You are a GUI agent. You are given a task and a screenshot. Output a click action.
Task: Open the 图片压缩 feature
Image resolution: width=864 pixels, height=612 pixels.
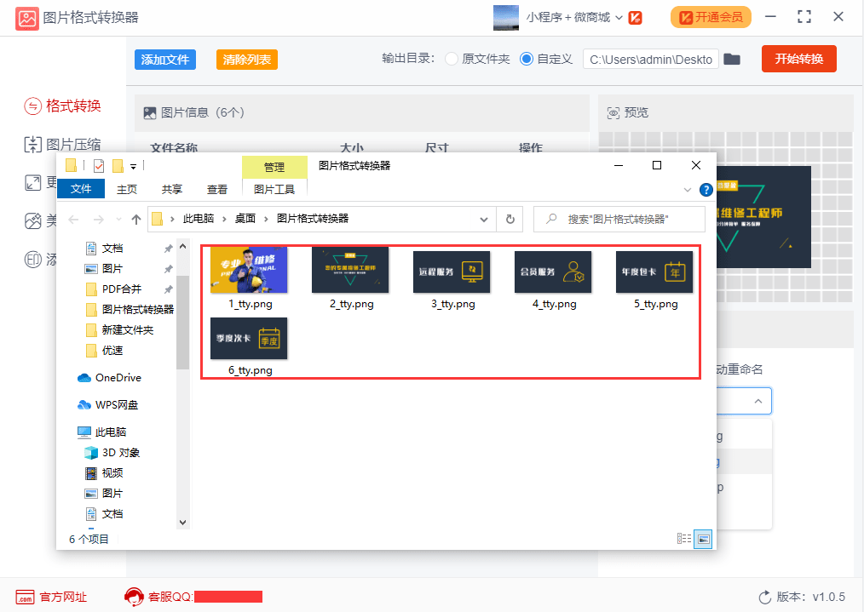coord(60,144)
